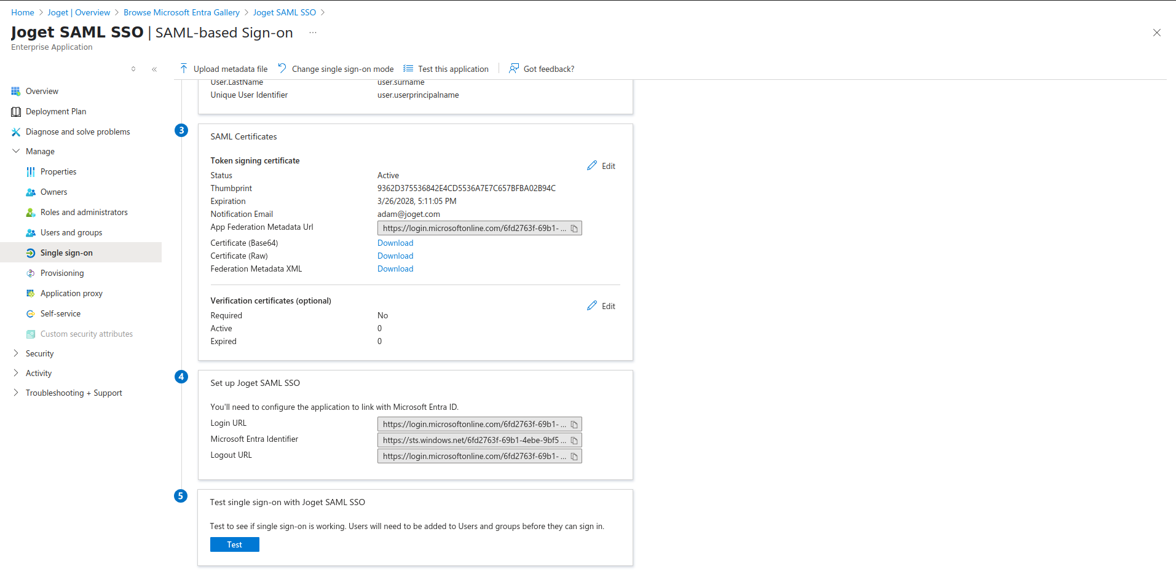
Task: Expand the Troubleshooting + Support section
Action: pos(16,393)
